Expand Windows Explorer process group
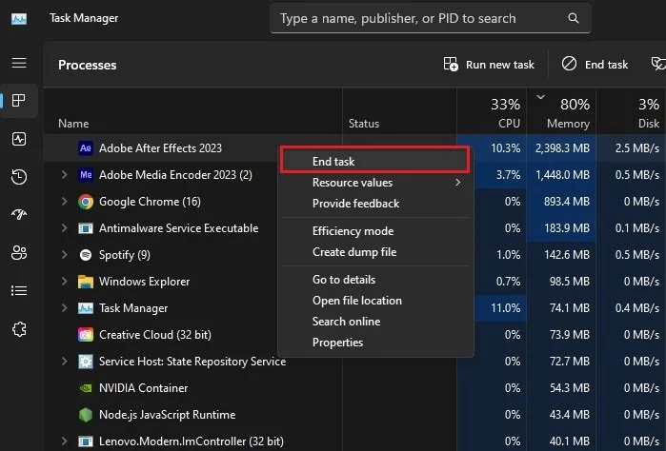 pyautogui.click(x=64, y=282)
